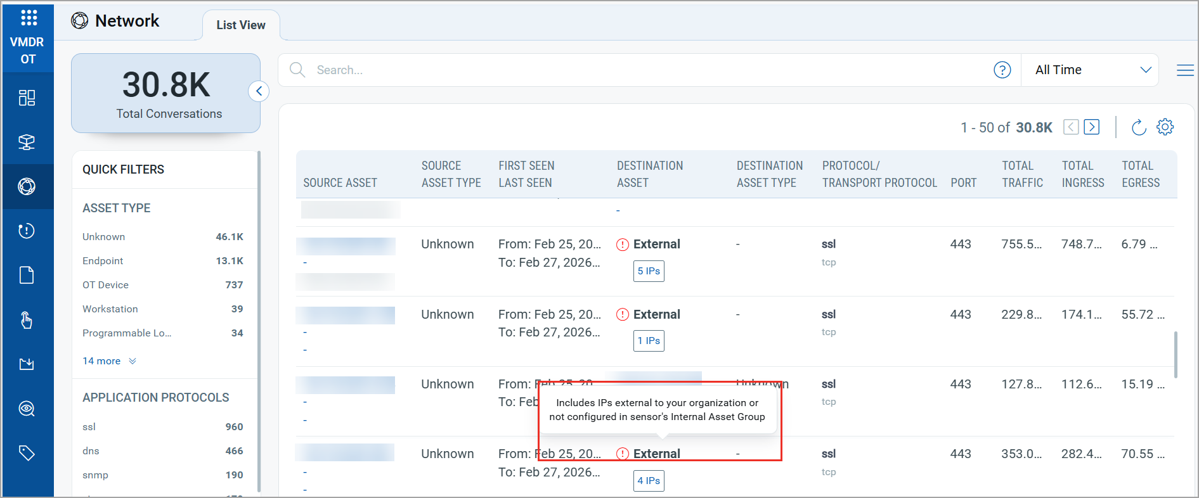Viewport: 1199px width, 498px height.
Task: Open the 1 IPs badge
Action: 649,341
